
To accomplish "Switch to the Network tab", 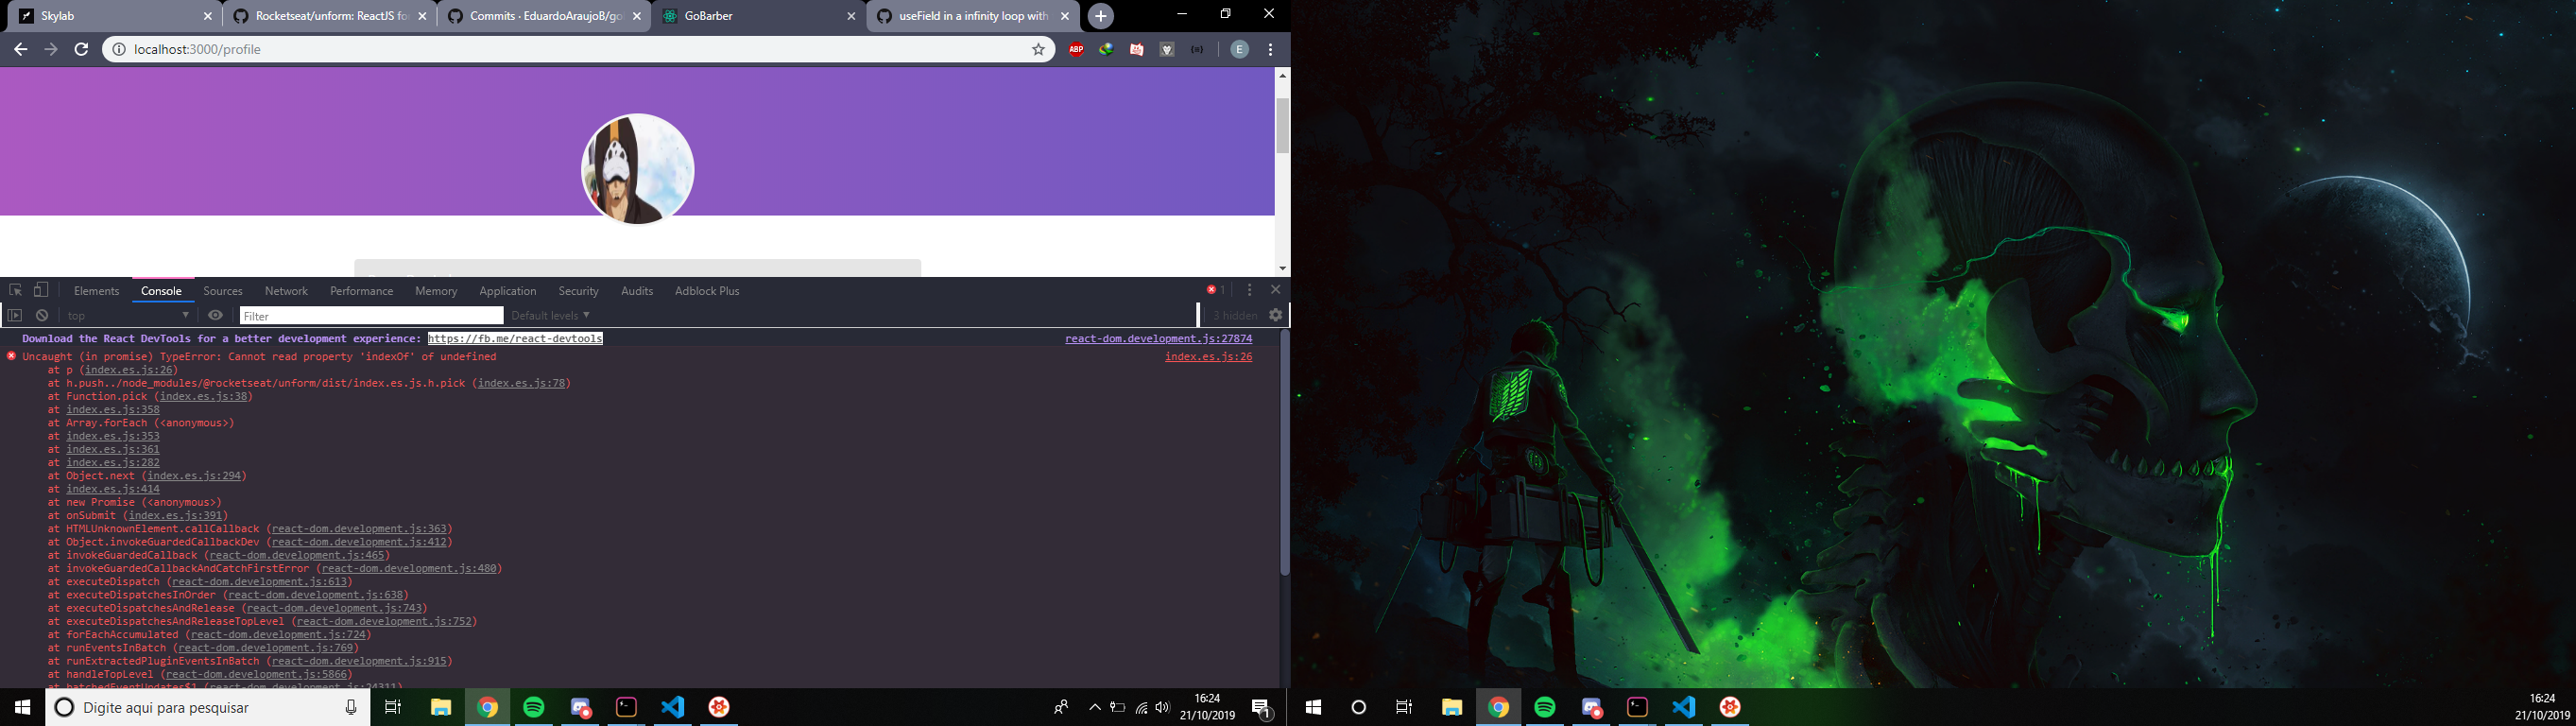I will coord(286,291).
